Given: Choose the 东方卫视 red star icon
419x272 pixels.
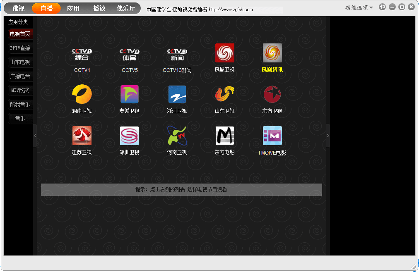Looking at the screenshot, I should 272,94.
